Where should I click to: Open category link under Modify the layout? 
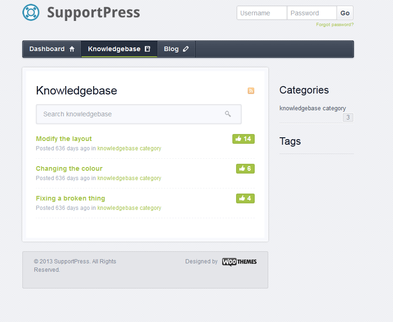[x=129, y=148]
